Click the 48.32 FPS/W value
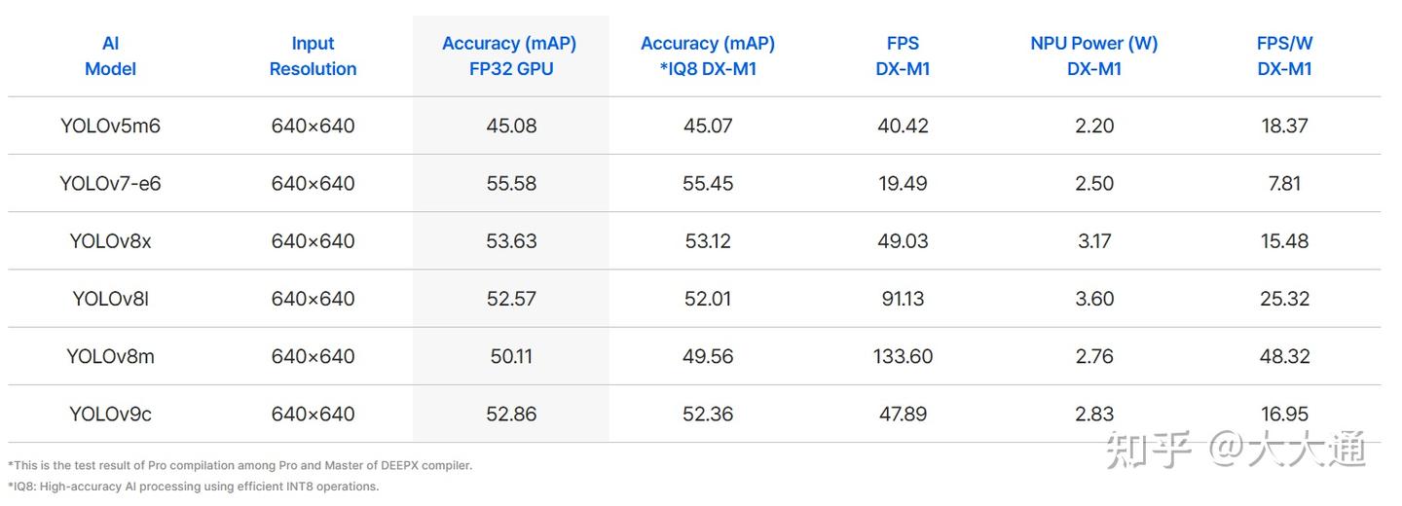This screenshot has width=1402, height=506. [x=1284, y=356]
